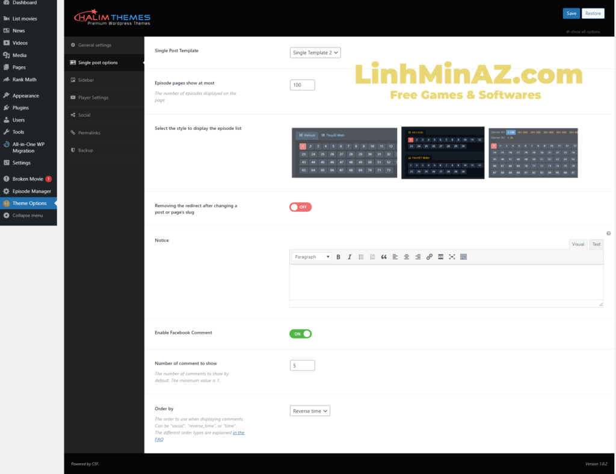Select Single post options tab
Viewport: 616px width, 474px height.
point(104,63)
